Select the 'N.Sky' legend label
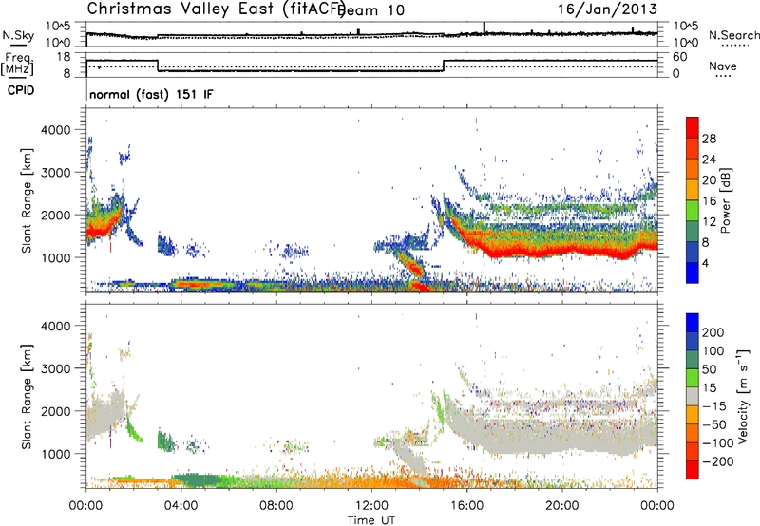This screenshot has height=526, width=760. click(x=18, y=35)
